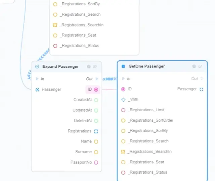Click the _Registrations_SearchIn port in GetOne Passenger
The image size is (215, 181).
[x=123, y=152]
